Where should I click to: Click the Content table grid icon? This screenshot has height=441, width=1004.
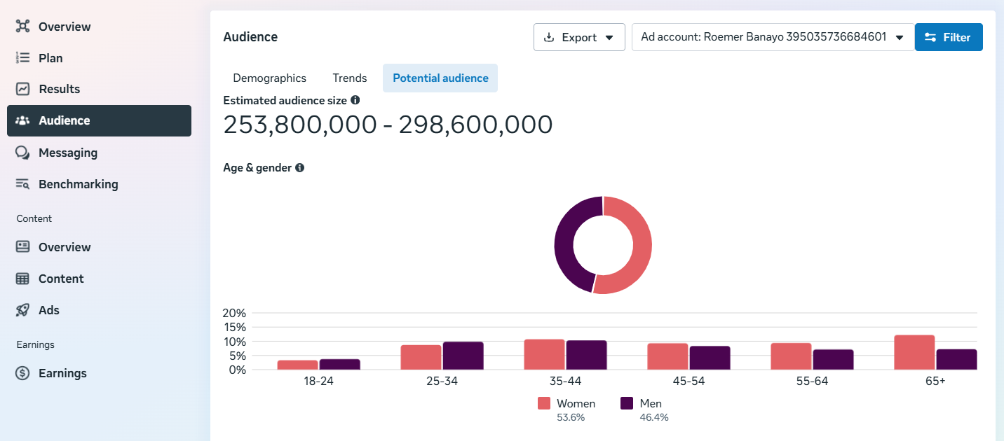pos(23,279)
